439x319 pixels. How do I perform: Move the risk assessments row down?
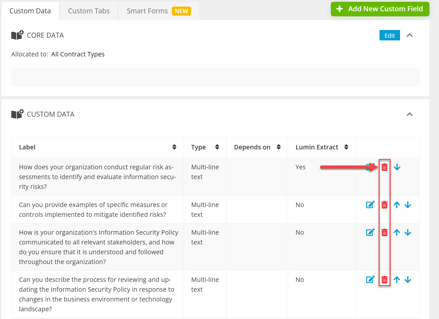[x=397, y=167]
